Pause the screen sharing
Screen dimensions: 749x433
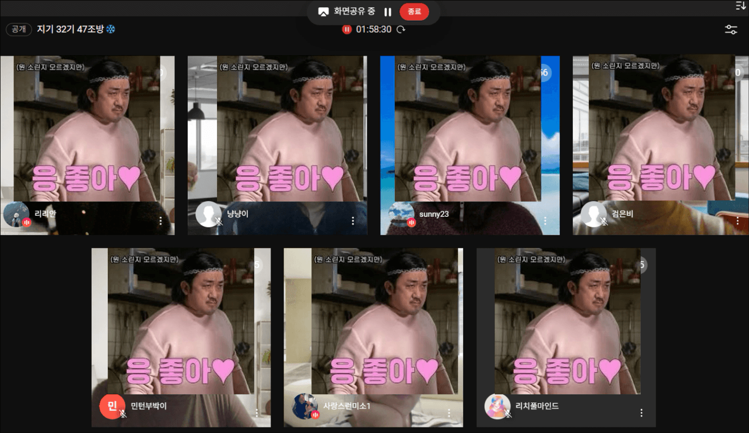tap(388, 12)
